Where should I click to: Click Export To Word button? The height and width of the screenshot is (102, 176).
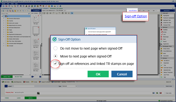pyautogui.click(x=44, y=82)
